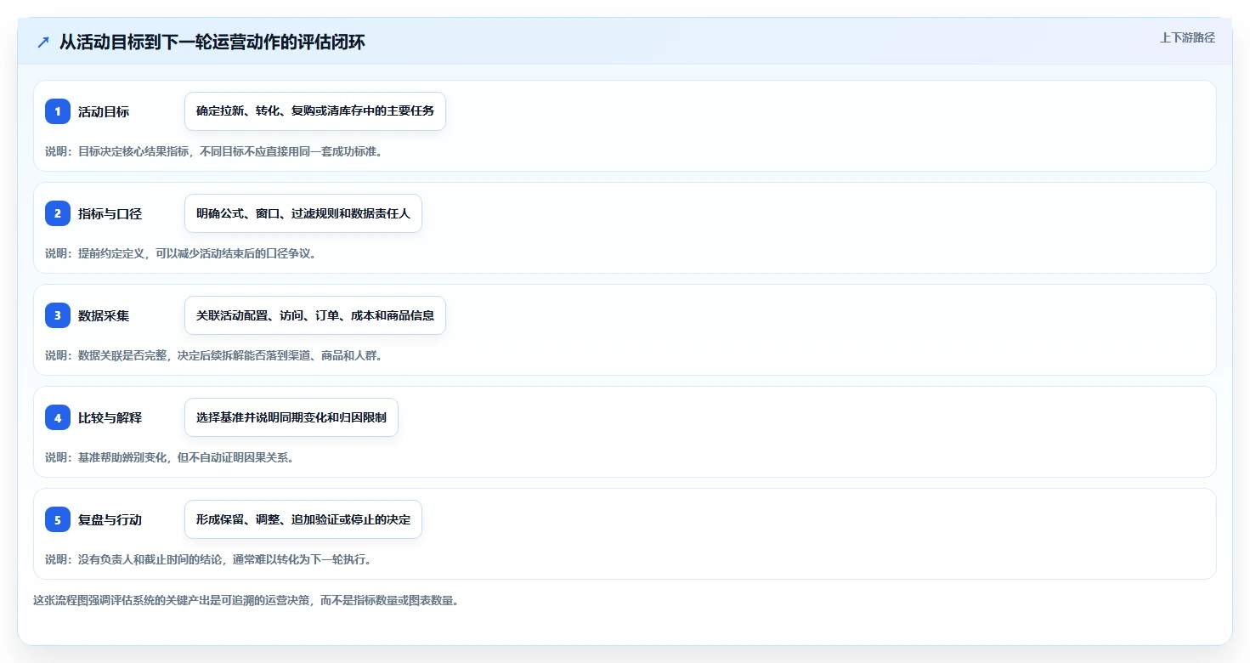Click step number badge 5

pyautogui.click(x=58, y=519)
